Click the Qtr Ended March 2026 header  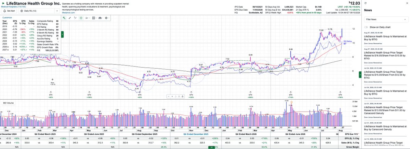[x=246, y=134]
